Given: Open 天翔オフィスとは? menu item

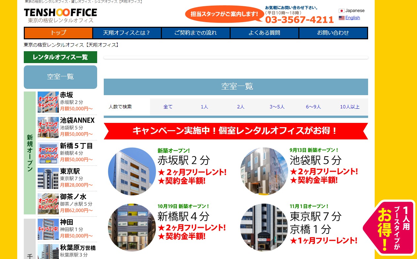Looking at the screenshot, I should (x=127, y=33).
